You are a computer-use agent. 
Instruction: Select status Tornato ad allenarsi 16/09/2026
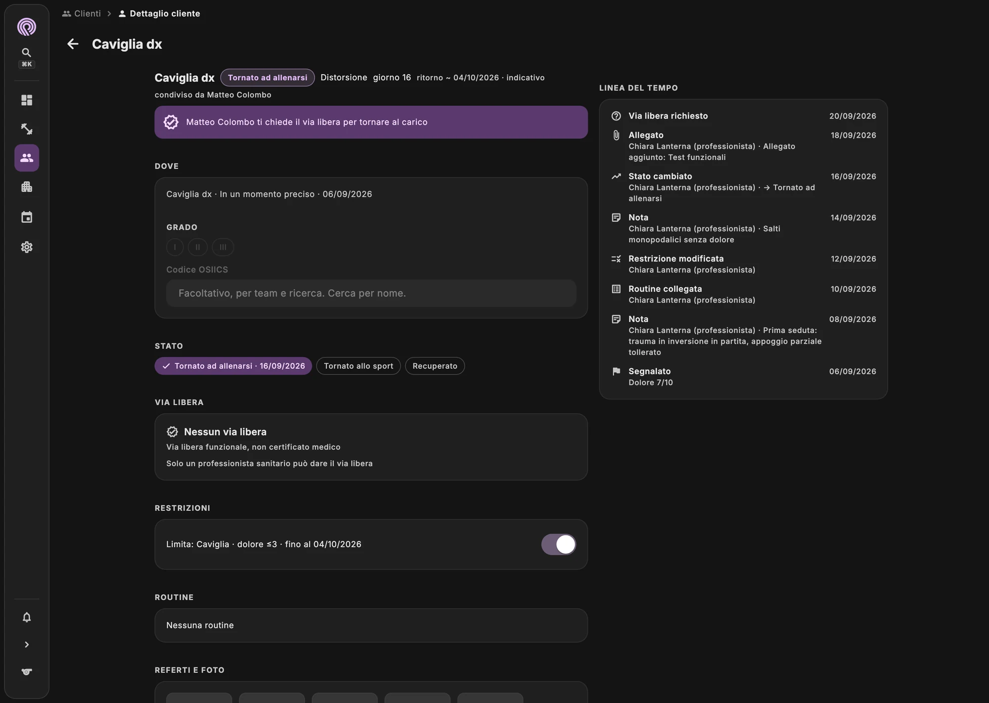click(x=233, y=366)
